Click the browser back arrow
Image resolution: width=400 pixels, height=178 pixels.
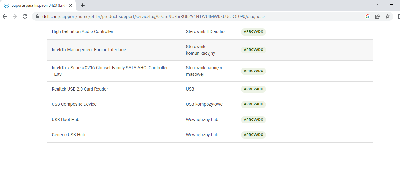[5, 16]
